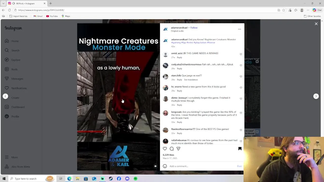Open post options three-dot menu

[239, 29]
